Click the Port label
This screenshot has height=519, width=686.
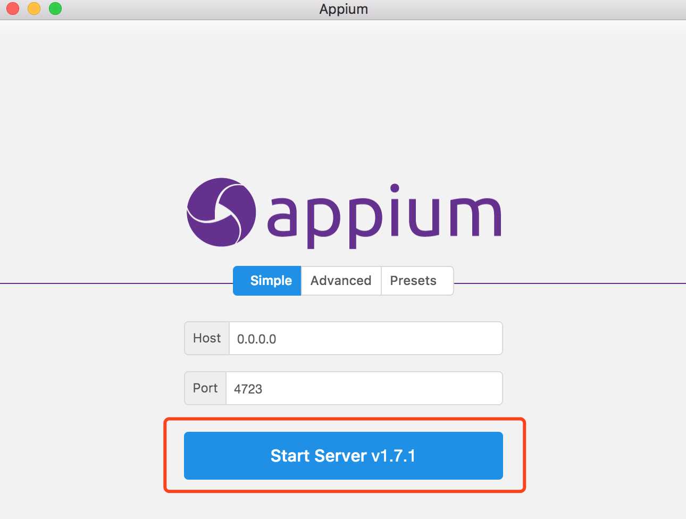click(205, 388)
